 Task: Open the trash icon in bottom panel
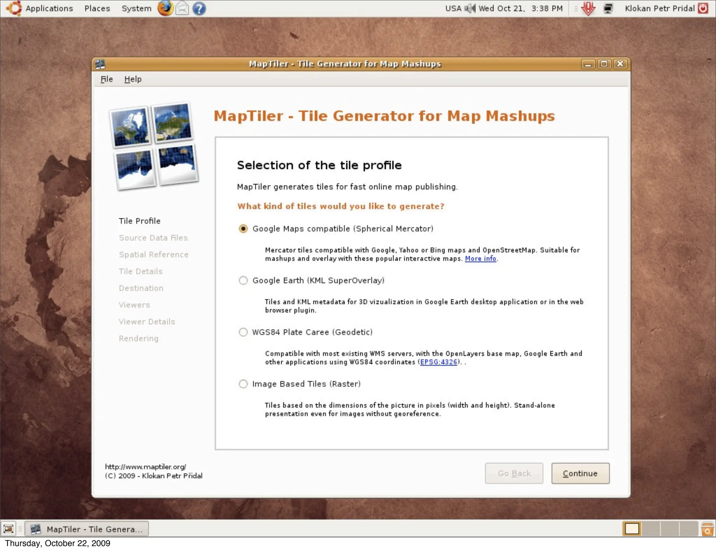(707, 529)
